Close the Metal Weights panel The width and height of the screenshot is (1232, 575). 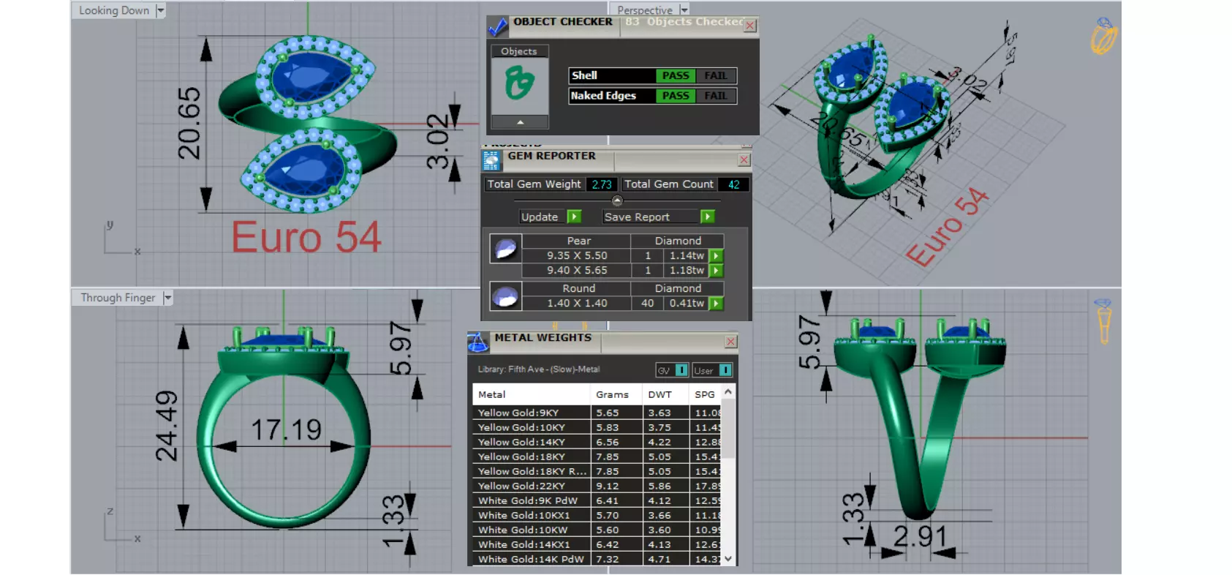(730, 342)
